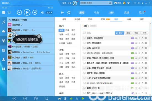Open more options for john the whistler
152x101 pixels.
coord(146,53)
